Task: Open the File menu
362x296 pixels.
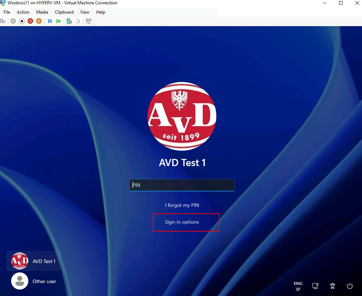Action: (x=7, y=12)
